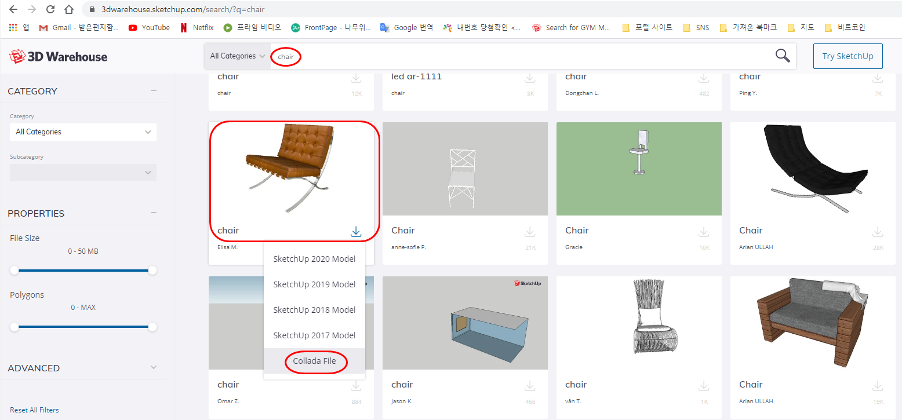The width and height of the screenshot is (902, 420).
Task: Open the 가져온 북마크 bookmark folder
Action: pos(748,27)
